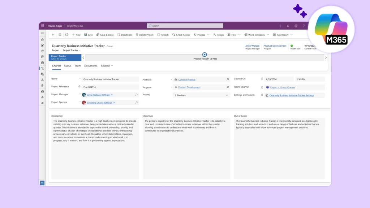The image size is (370, 208).
Task: Open Contoso Projects portfolio link
Action: (x=187, y=79)
